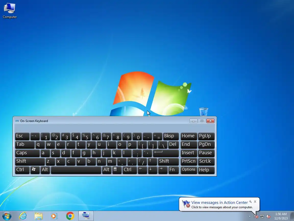Click the g key
The height and width of the screenshot is (221, 294).
86,153
